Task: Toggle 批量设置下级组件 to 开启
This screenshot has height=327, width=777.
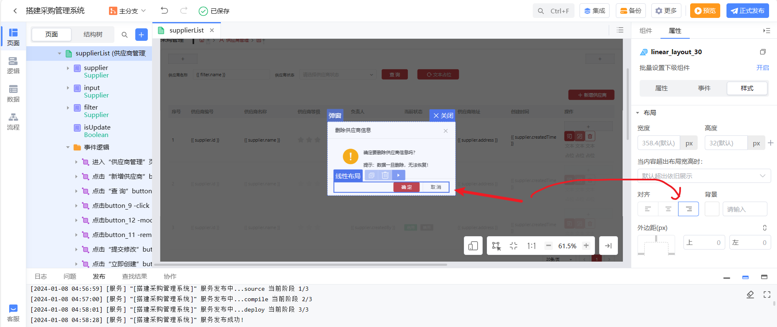Action: pyautogui.click(x=762, y=67)
